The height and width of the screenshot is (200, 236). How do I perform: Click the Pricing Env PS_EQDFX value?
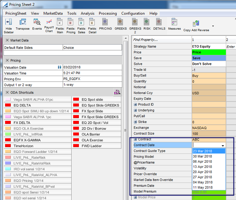click(92, 79)
